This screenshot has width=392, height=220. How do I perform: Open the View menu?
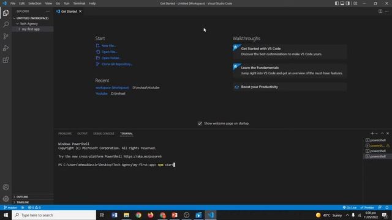pyautogui.click(x=48, y=4)
